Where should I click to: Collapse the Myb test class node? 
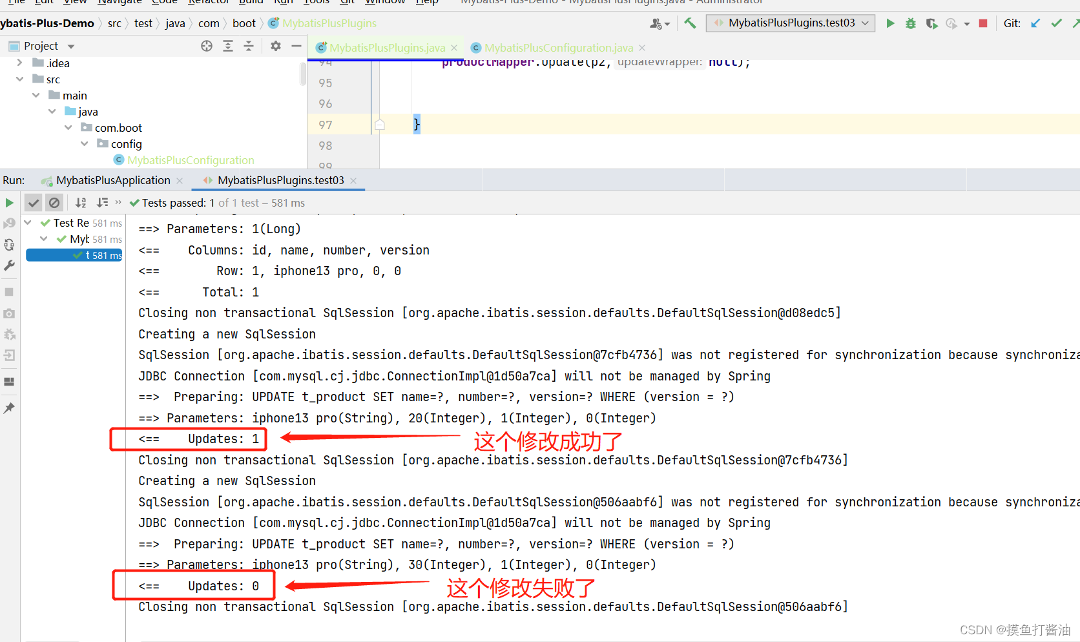point(44,238)
